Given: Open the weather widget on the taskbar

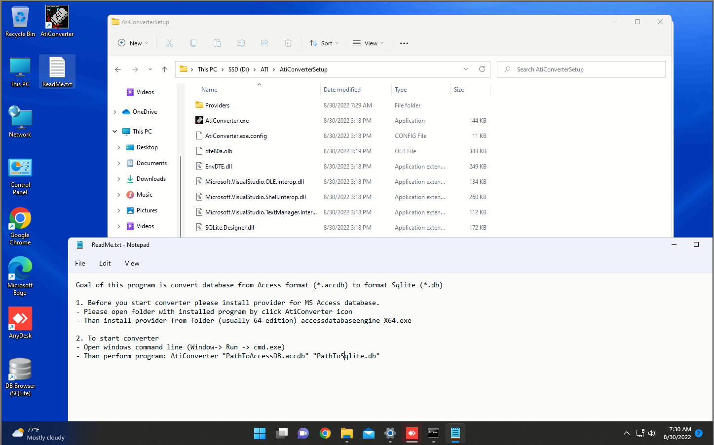Looking at the screenshot, I should 38,434.
